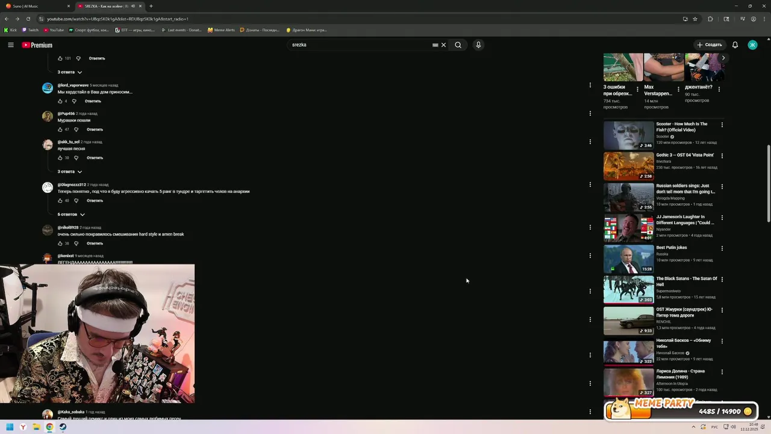Viewport: 771px width, 434px height.
Task: Open The Black Satans video thumbnail
Action: [628, 290]
